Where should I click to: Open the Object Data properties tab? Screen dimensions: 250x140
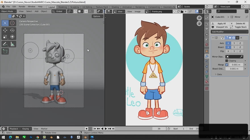(207, 77)
